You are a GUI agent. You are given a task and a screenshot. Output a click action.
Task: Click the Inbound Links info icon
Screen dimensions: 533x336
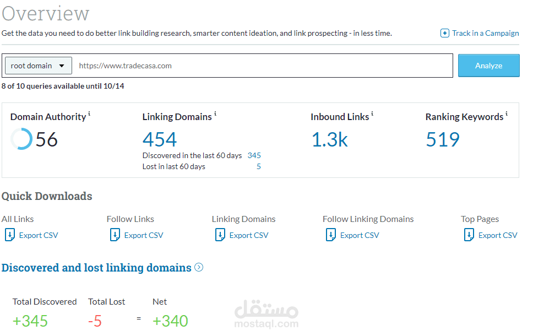(x=372, y=114)
